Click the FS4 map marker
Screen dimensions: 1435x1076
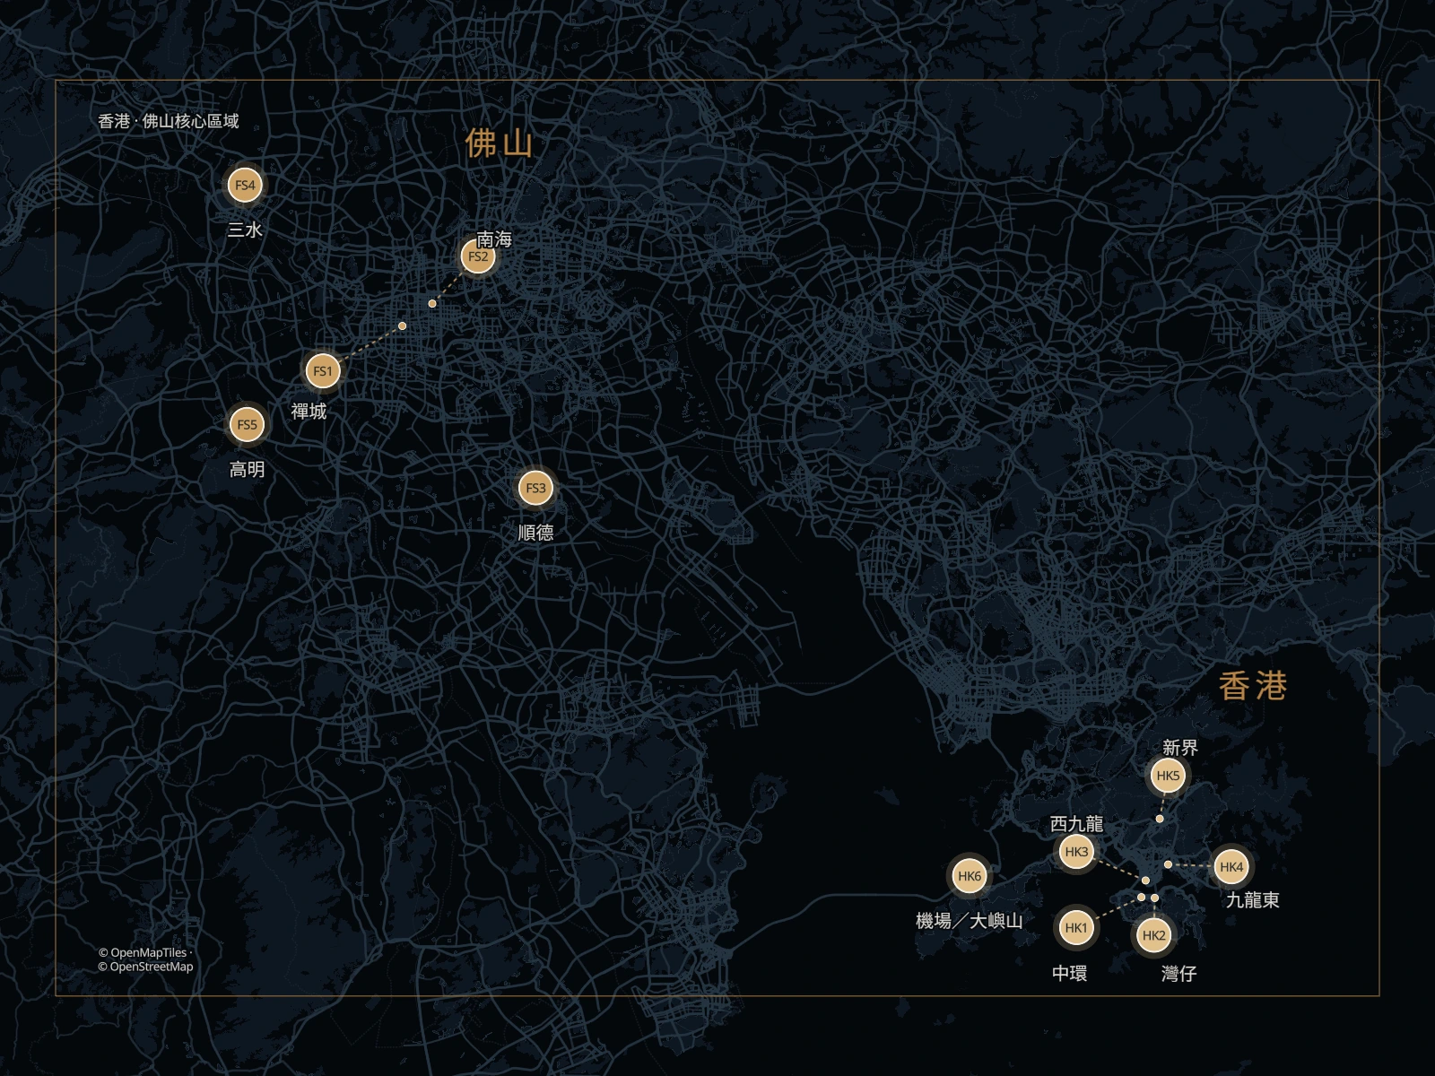coord(245,186)
